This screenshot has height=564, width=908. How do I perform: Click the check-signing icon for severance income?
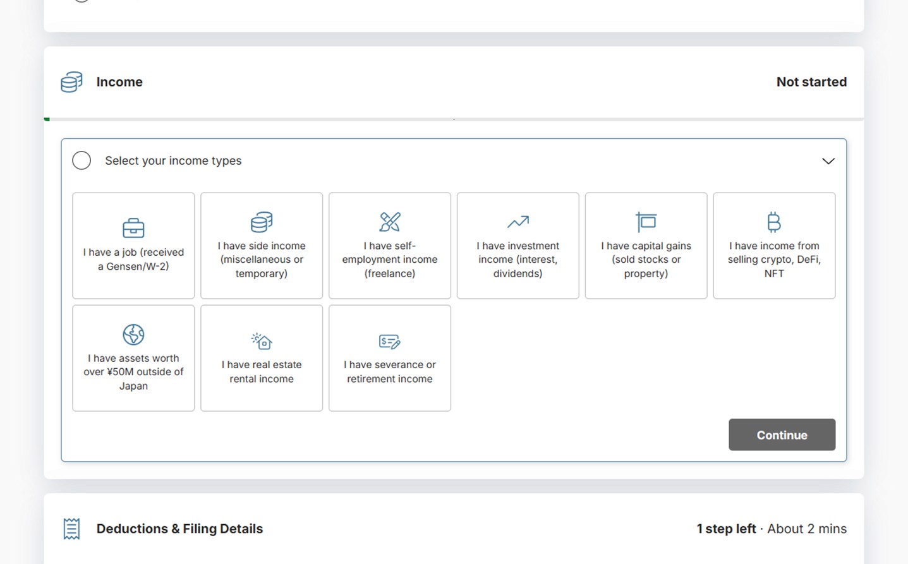click(390, 341)
